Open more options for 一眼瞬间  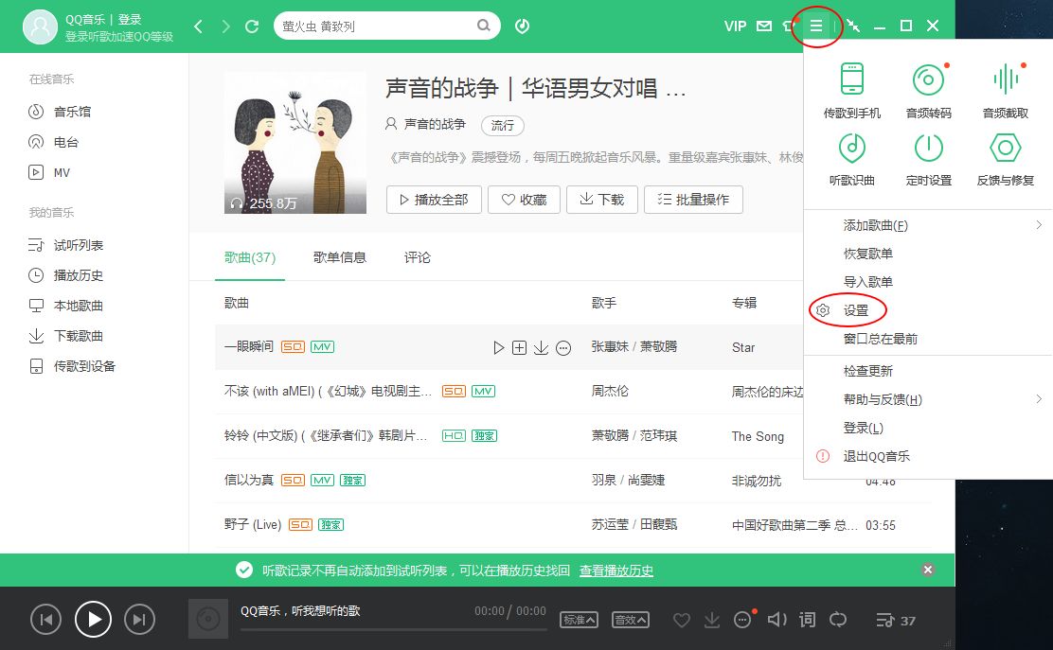pos(563,347)
